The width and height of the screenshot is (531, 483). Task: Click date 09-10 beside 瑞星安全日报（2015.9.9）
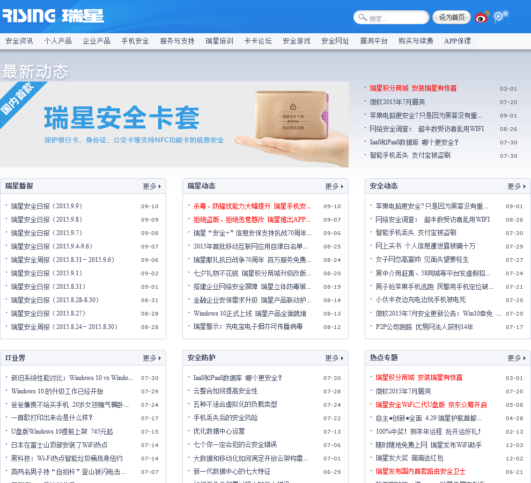(150, 207)
